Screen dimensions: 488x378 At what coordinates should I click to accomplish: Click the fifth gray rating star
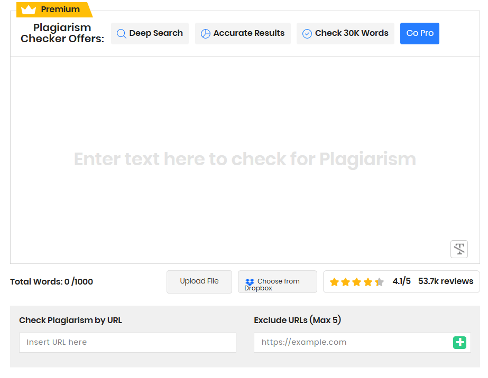tap(379, 281)
